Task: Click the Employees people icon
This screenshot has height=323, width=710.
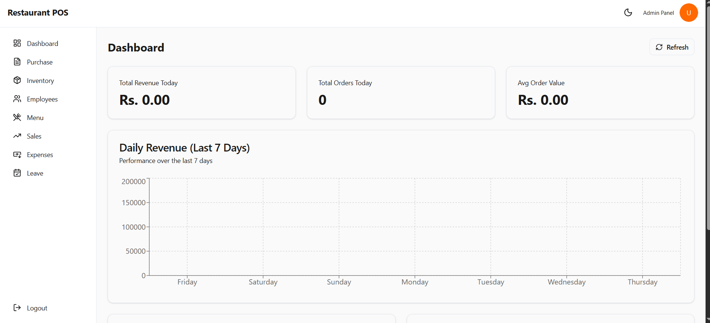Action: coord(17,99)
